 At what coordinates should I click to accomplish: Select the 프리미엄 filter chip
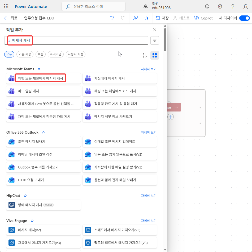(x=56, y=54)
